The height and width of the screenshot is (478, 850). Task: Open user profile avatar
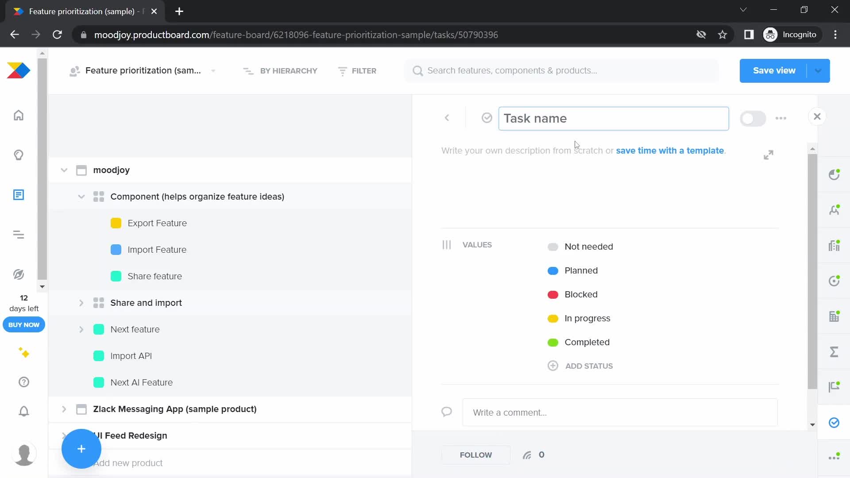(x=24, y=454)
